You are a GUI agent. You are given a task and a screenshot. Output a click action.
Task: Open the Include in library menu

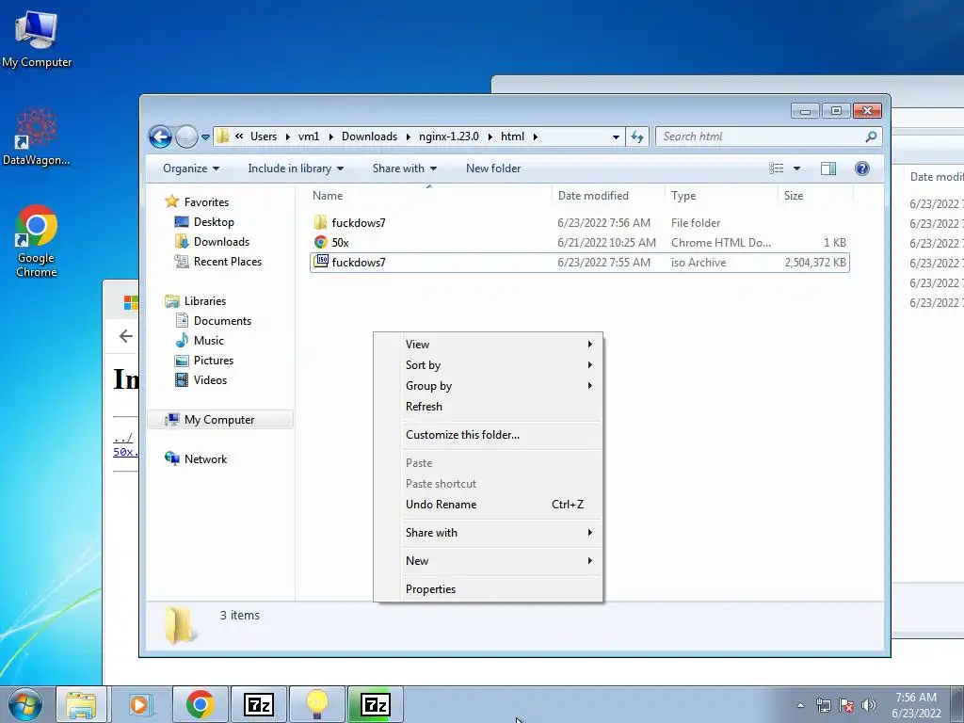296,169
